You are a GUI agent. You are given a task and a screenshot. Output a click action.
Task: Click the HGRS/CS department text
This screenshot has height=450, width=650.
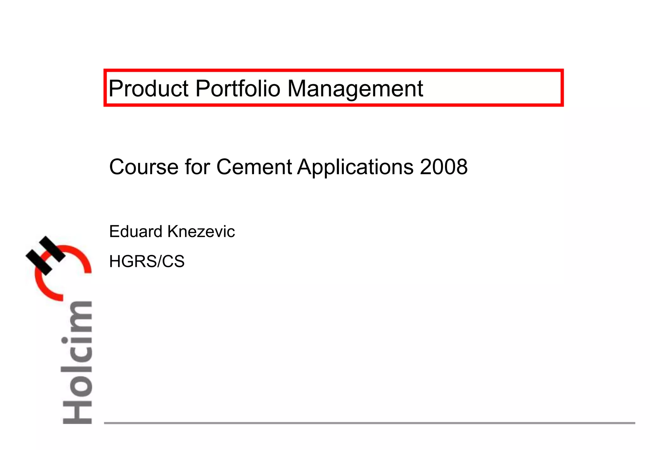pyautogui.click(x=147, y=261)
